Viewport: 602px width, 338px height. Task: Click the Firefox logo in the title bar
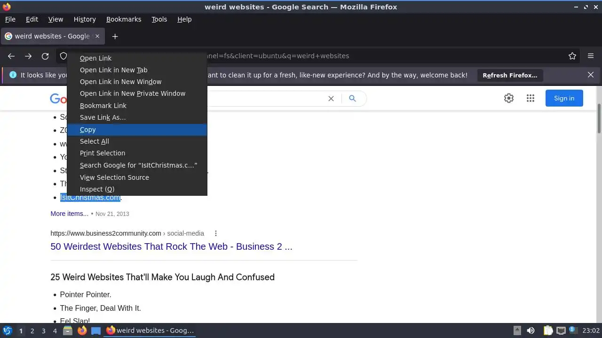7,7
